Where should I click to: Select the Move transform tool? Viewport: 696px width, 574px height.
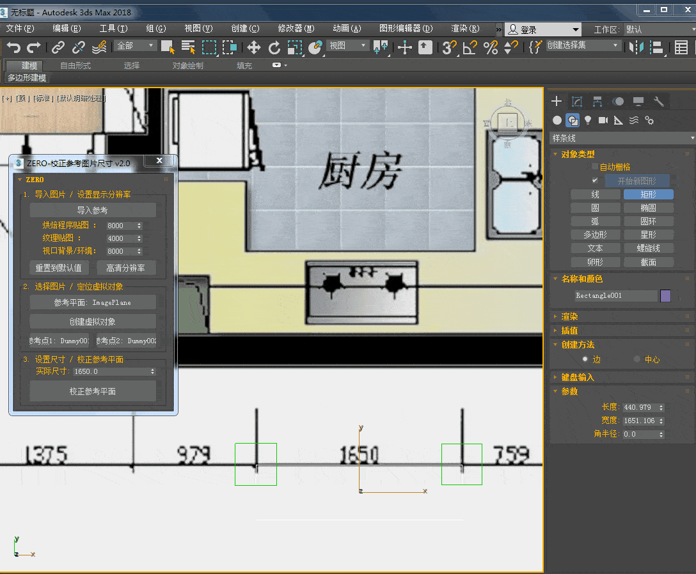click(x=253, y=47)
